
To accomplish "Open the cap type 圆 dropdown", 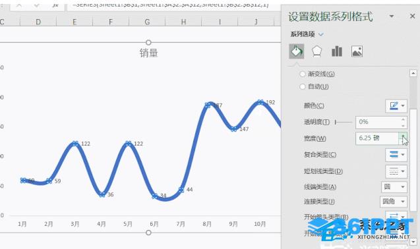I will tap(394, 187).
